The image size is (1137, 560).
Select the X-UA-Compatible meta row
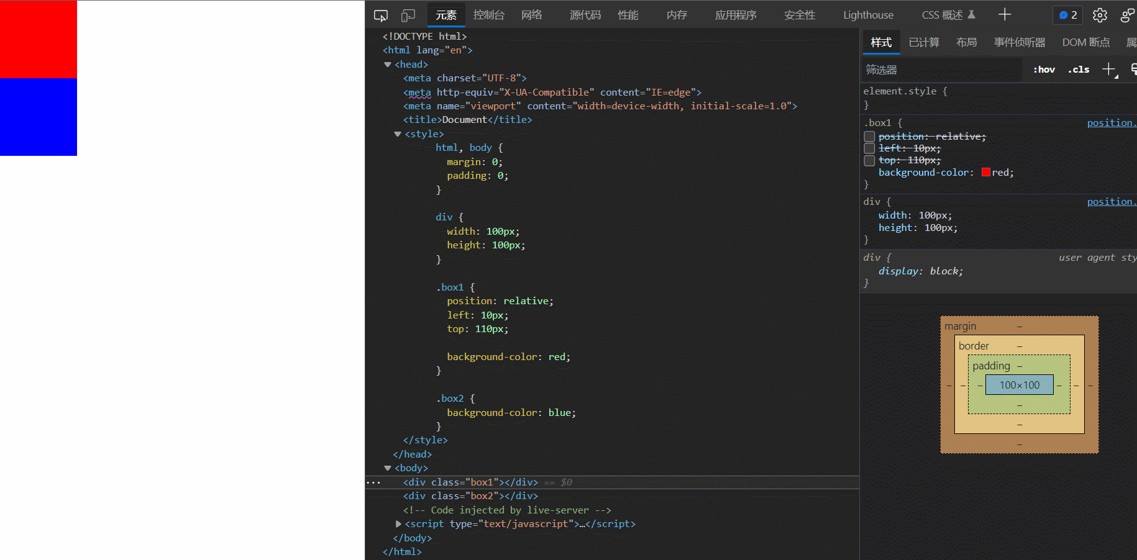point(552,93)
